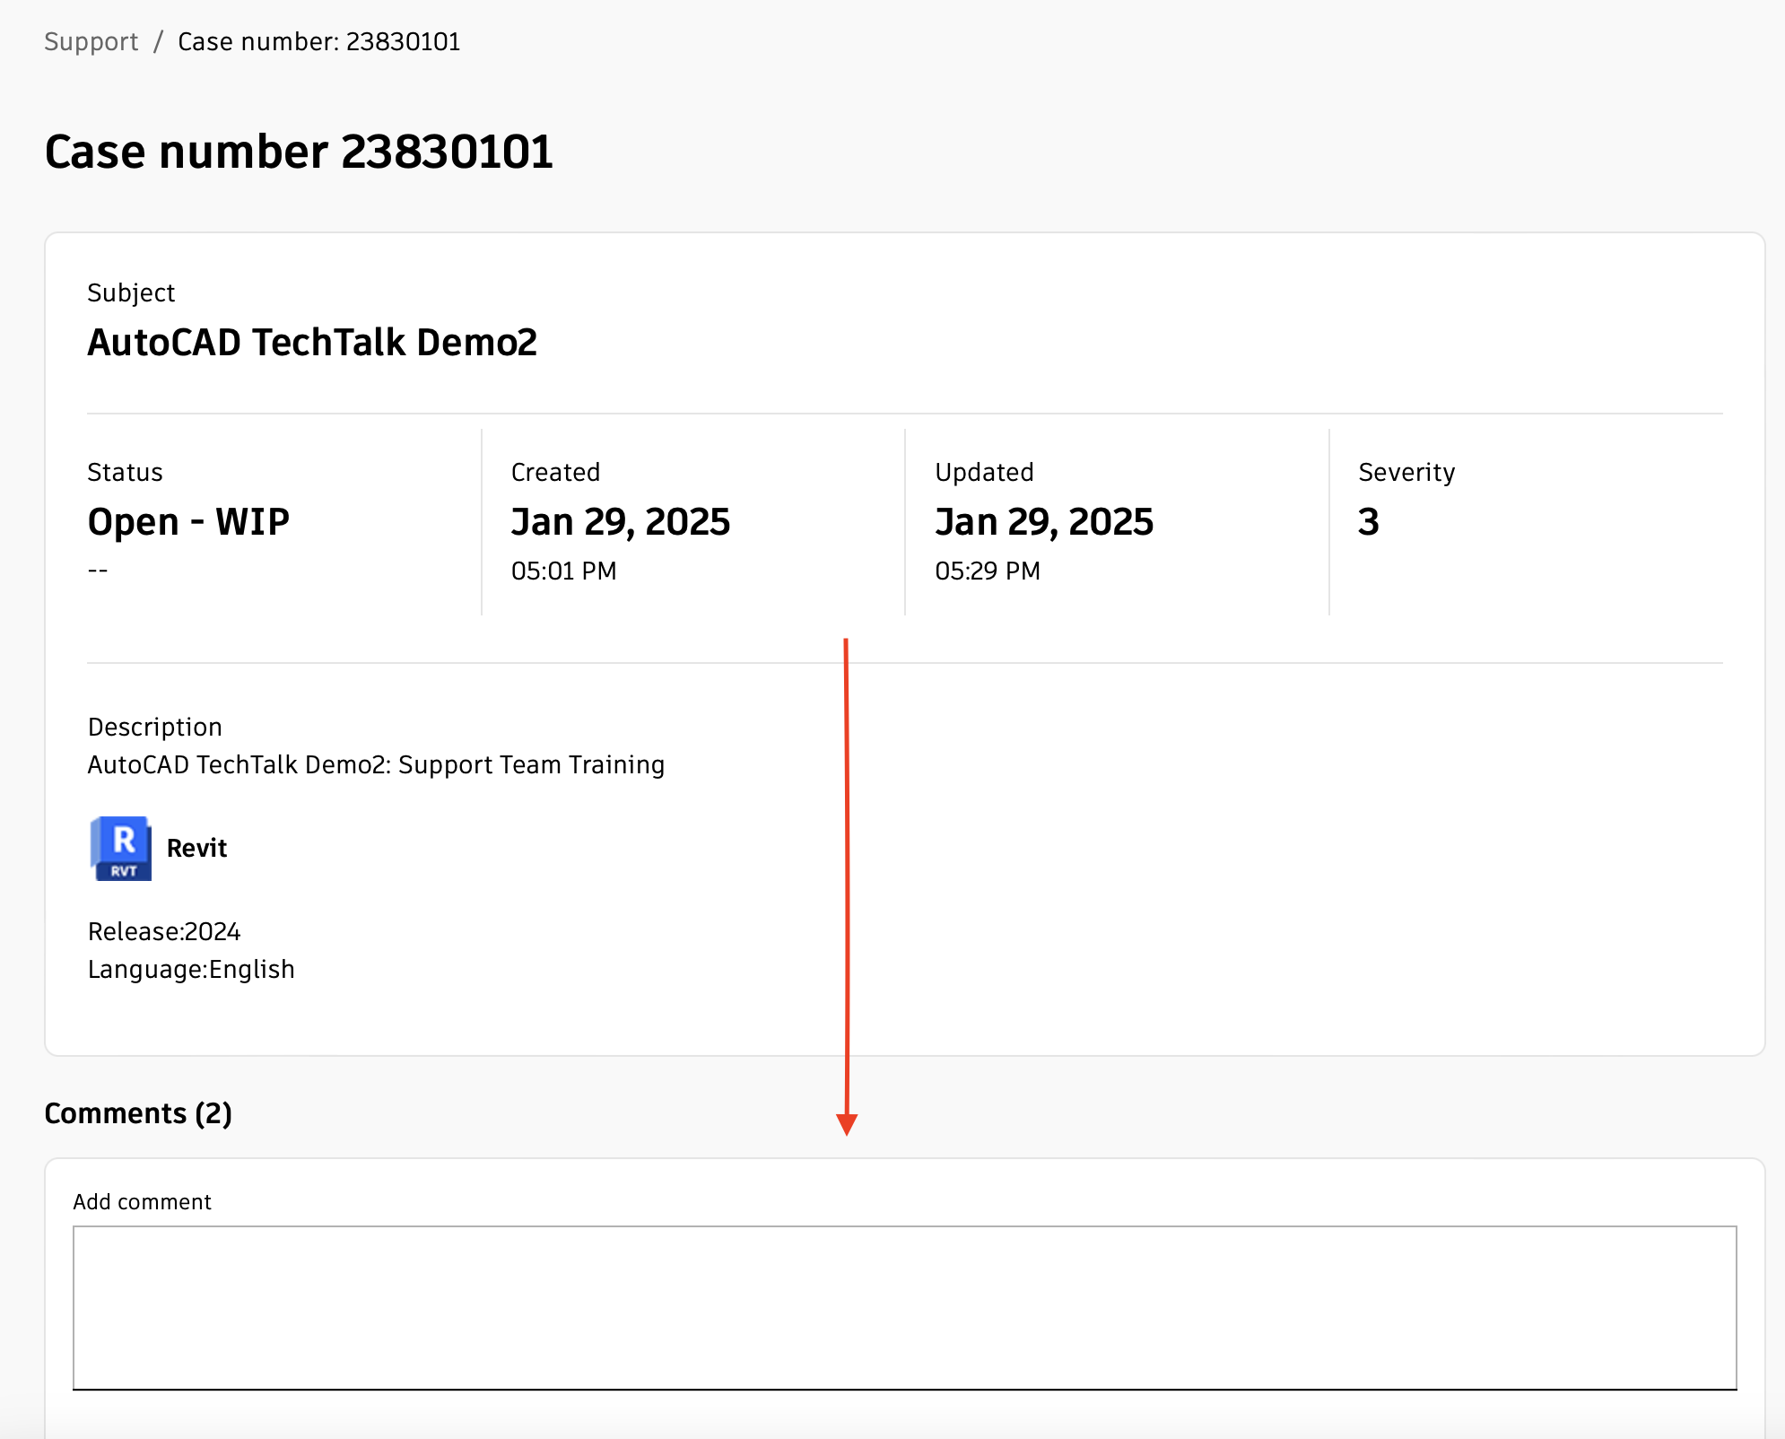The height and width of the screenshot is (1439, 1785).
Task: Click the Add comment label
Action: click(142, 1200)
